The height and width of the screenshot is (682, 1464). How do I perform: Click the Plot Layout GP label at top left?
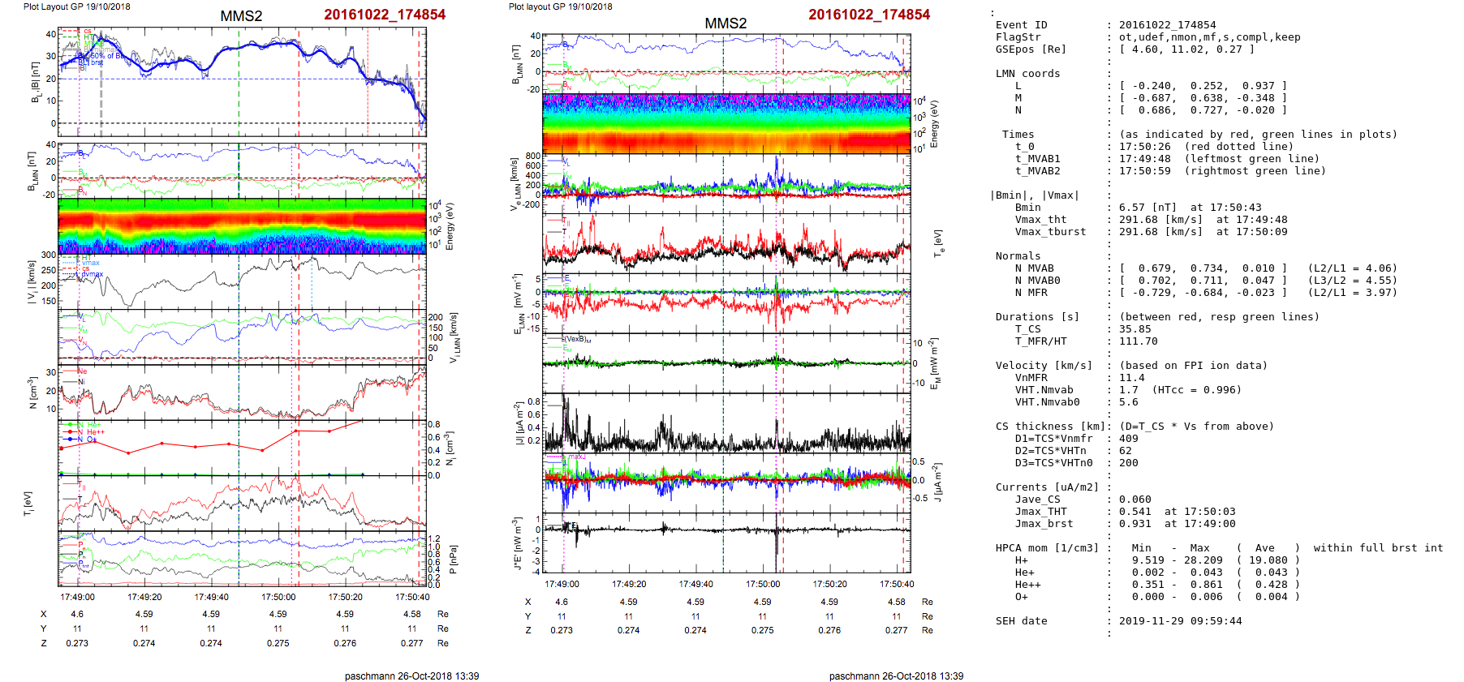tap(76, 6)
